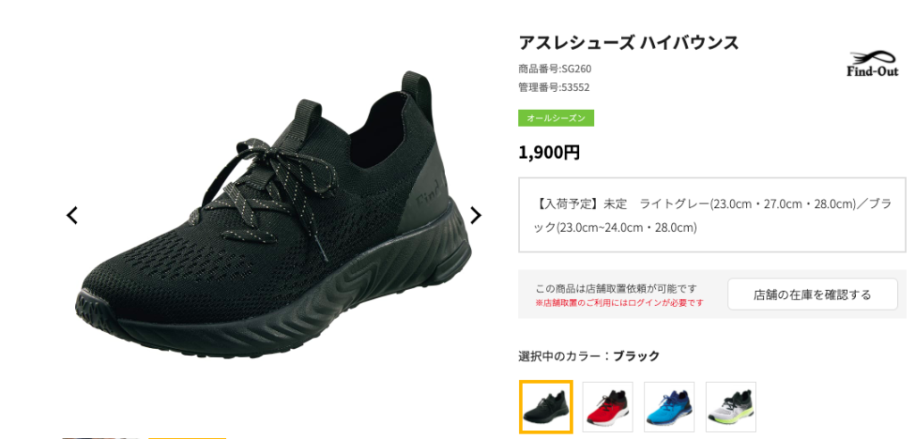
Task: Click the product title アスレシューズ ハイバウンス
Action: (x=628, y=43)
